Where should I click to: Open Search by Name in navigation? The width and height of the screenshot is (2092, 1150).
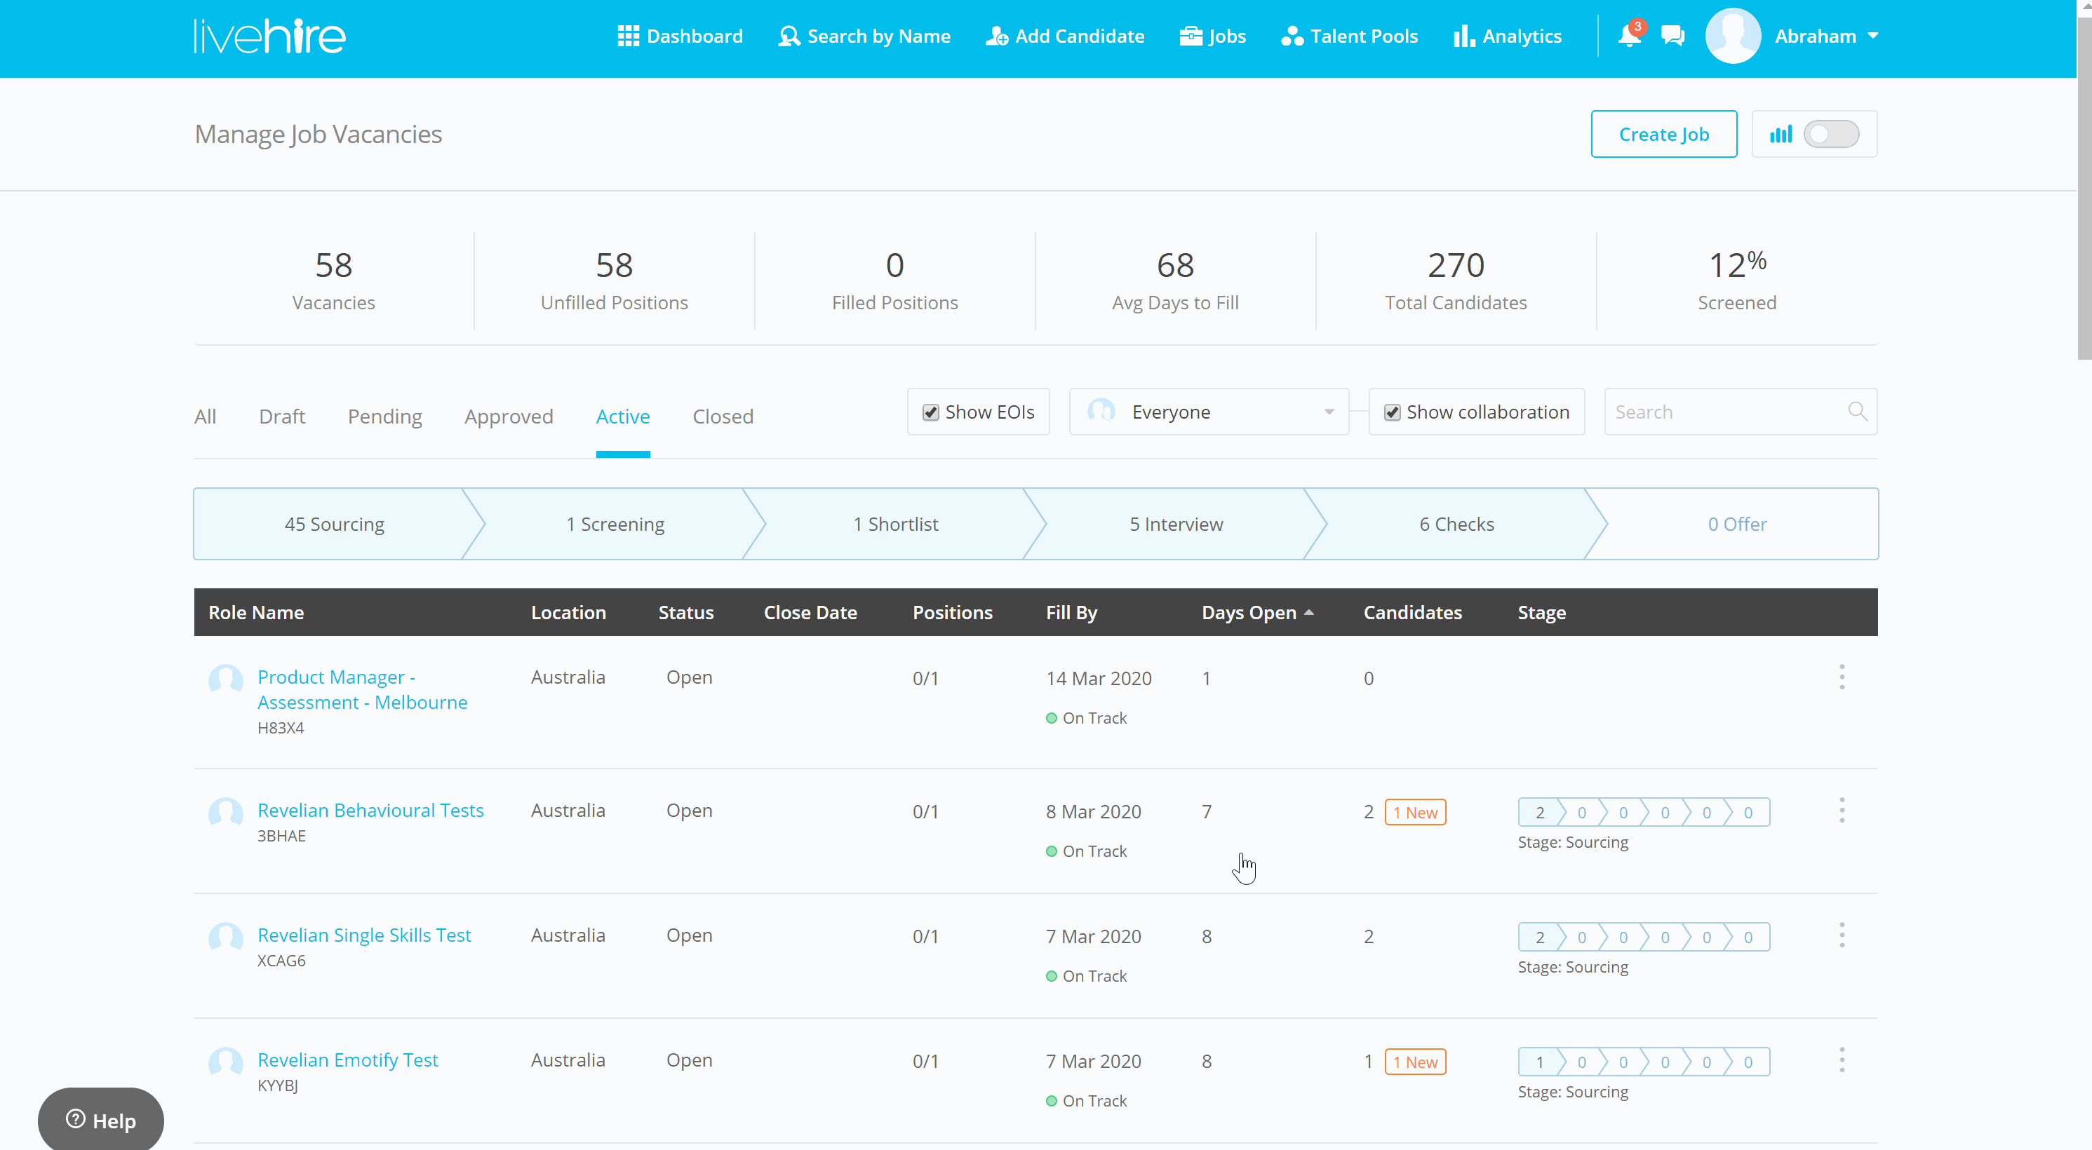coord(864,36)
